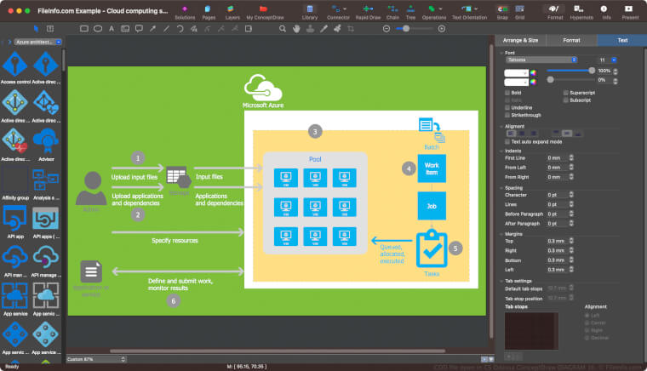Viewport: 647px width, 371px height.
Task: Check Text auto expand mode
Action: click(x=507, y=142)
